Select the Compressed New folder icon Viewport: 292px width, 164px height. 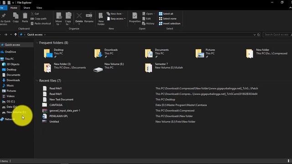(250, 54)
